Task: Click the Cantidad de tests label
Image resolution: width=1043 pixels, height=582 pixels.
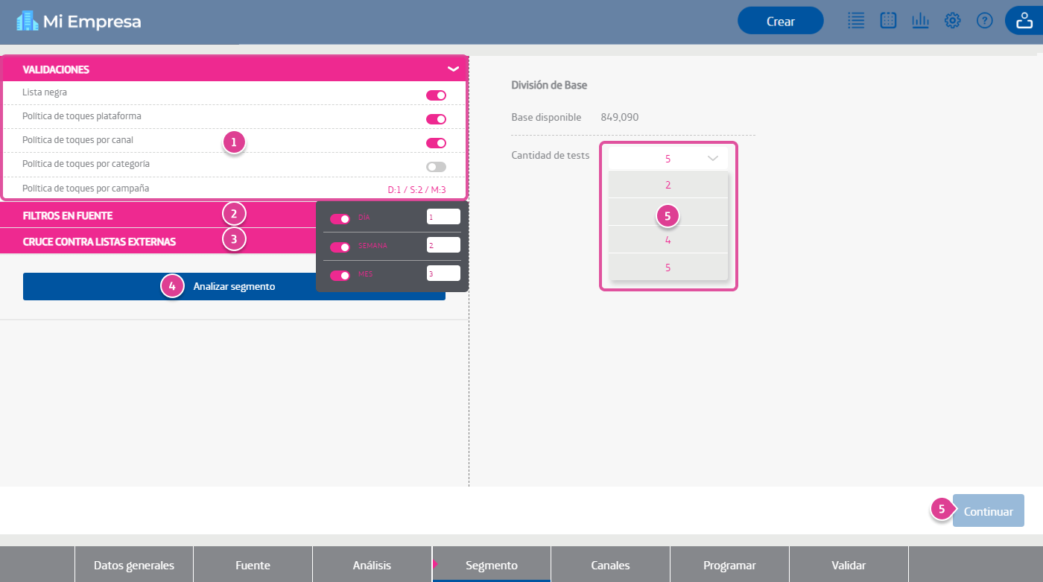Action: coord(550,155)
